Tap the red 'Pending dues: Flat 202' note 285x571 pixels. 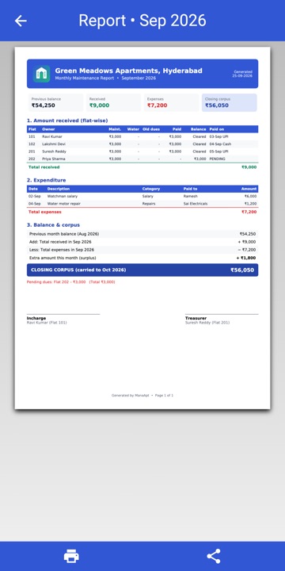(x=71, y=282)
